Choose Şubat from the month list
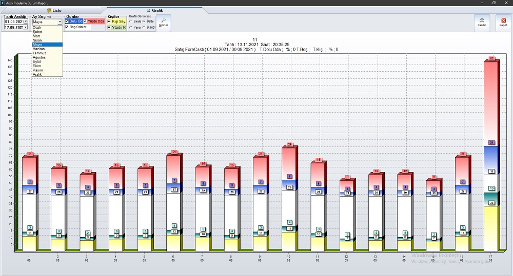513x276 pixels. click(47, 32)
